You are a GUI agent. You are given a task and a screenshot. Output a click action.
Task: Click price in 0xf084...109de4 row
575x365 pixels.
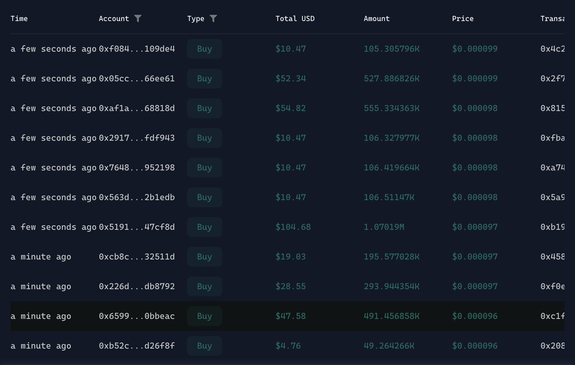pos(475,49)
